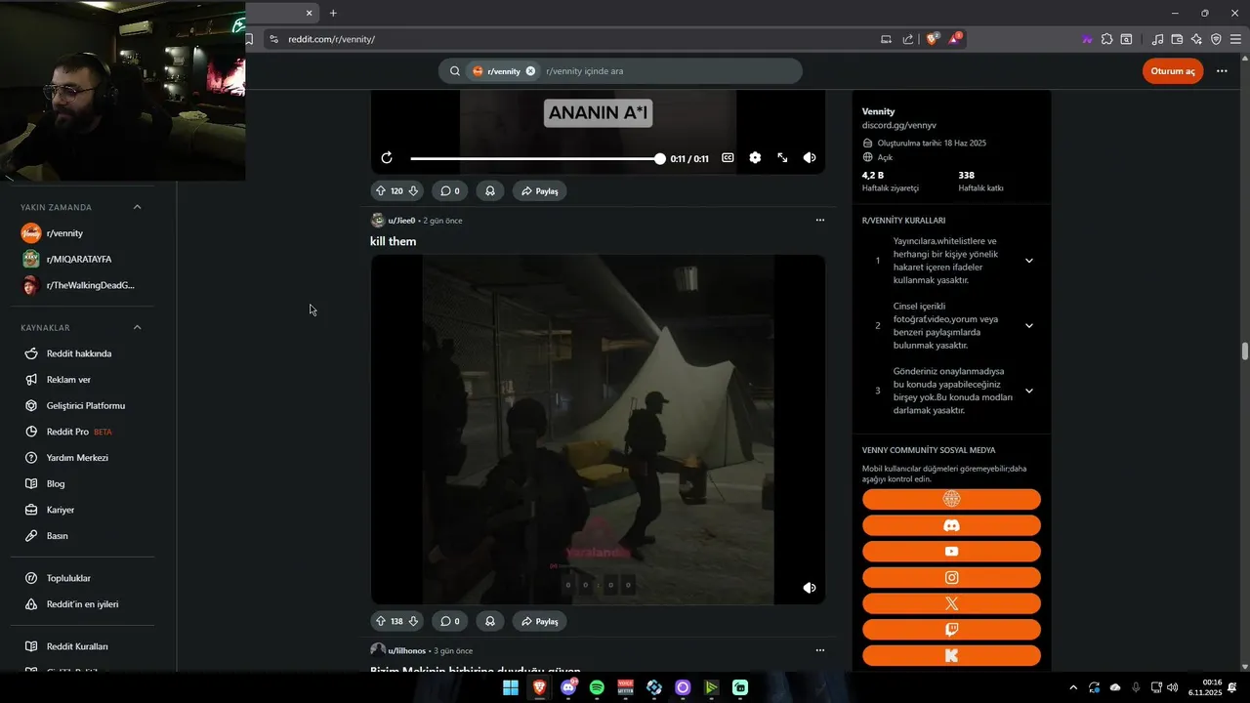Open u/Jiee0 user profile
Image resolution: width=1250 pixels, height=703 pixels.
[401, 221]
